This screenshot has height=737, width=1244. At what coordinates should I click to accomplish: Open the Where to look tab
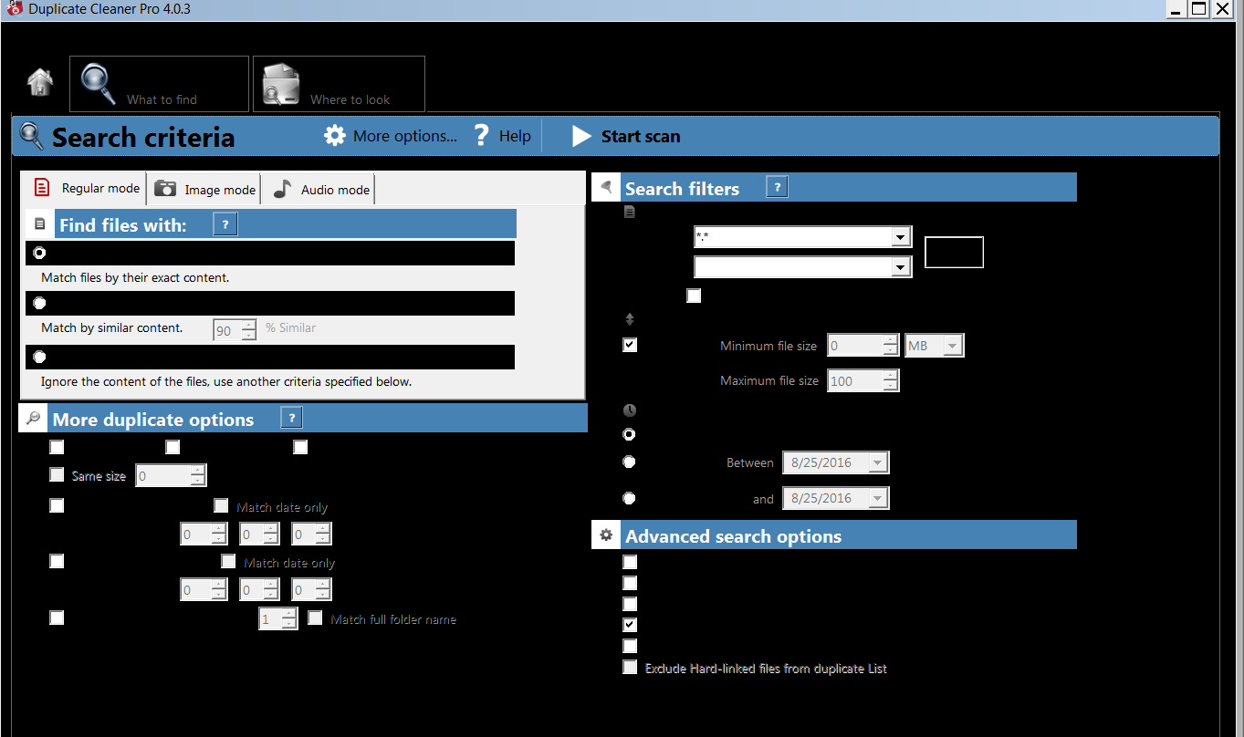click(x=339, y=84)
